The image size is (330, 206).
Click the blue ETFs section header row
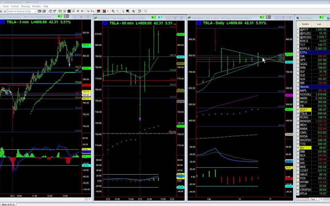pyautogui.click(x=313, y=52)
